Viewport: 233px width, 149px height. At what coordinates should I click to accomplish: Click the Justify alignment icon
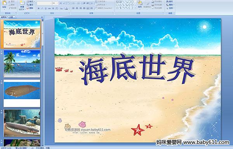(x=84, y=8)
